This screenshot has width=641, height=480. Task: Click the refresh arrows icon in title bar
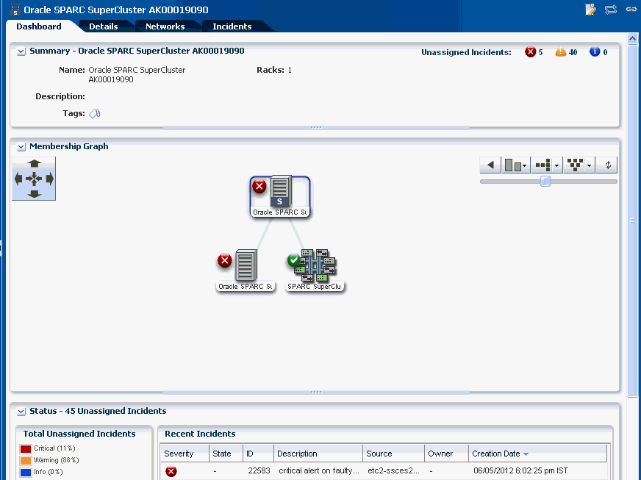(x=611, y=10)
